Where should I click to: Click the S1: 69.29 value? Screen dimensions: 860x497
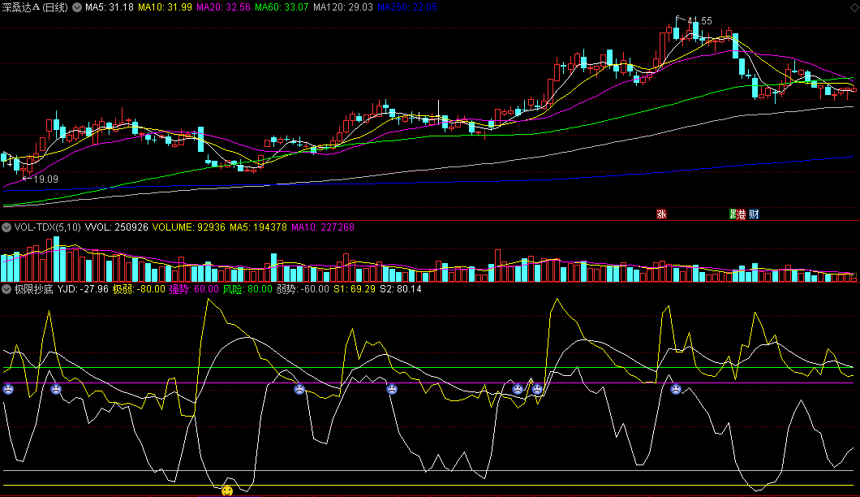coord(355,289)
